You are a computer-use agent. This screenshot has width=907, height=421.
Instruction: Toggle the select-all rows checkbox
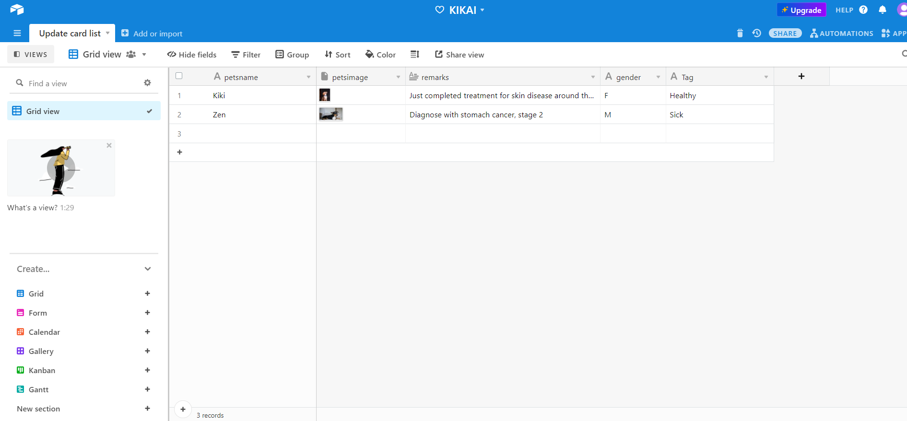[179, 76]
